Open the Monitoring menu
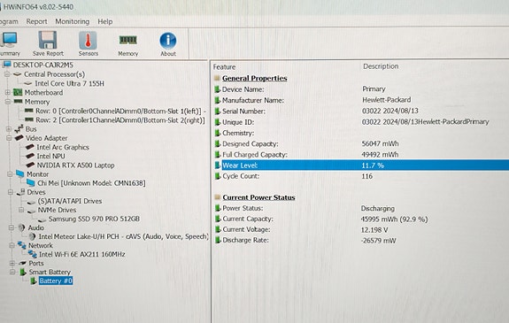The image size is (509, 323). pyautogui.click(x=73, y=21)
